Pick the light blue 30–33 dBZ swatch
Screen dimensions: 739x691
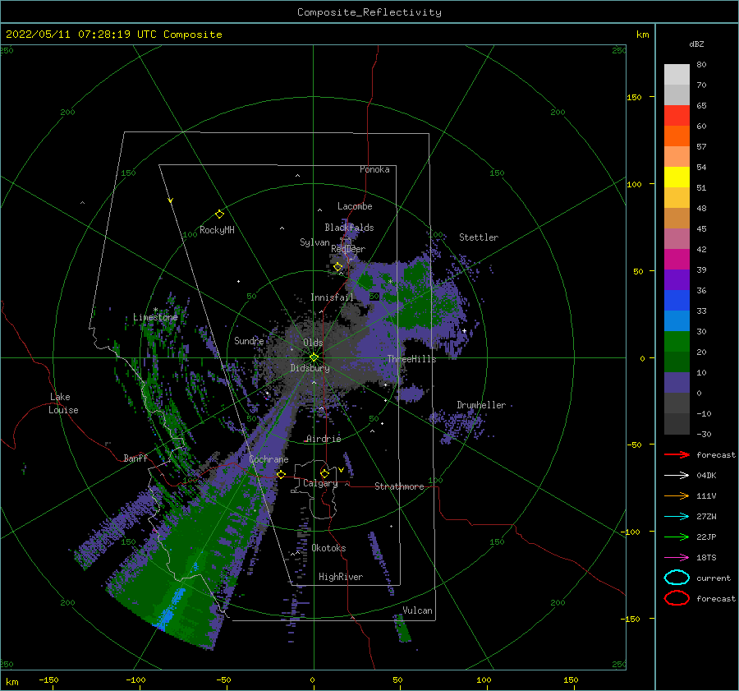pos(677,321)
